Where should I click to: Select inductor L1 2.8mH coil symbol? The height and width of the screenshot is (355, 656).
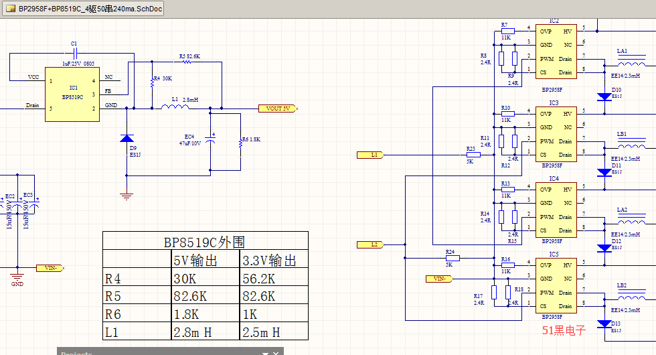pyautogui.click(x=175, y=106)
